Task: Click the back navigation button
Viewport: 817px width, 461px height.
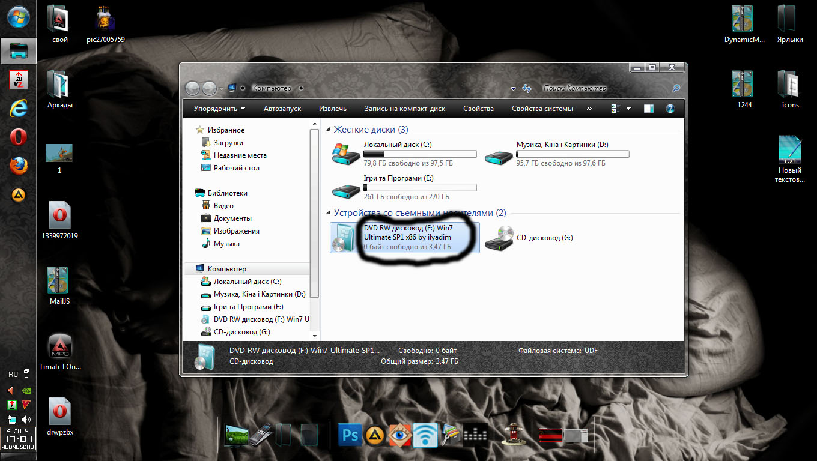Action: click(x=193, y=88)
